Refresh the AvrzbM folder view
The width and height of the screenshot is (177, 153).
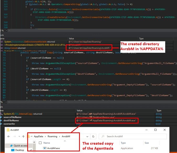[x=93, y=137]
